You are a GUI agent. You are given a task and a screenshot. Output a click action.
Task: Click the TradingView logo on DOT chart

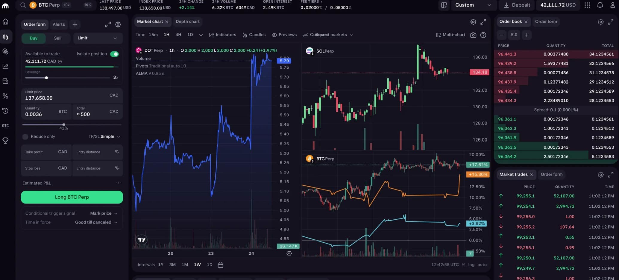pos(142,240)
